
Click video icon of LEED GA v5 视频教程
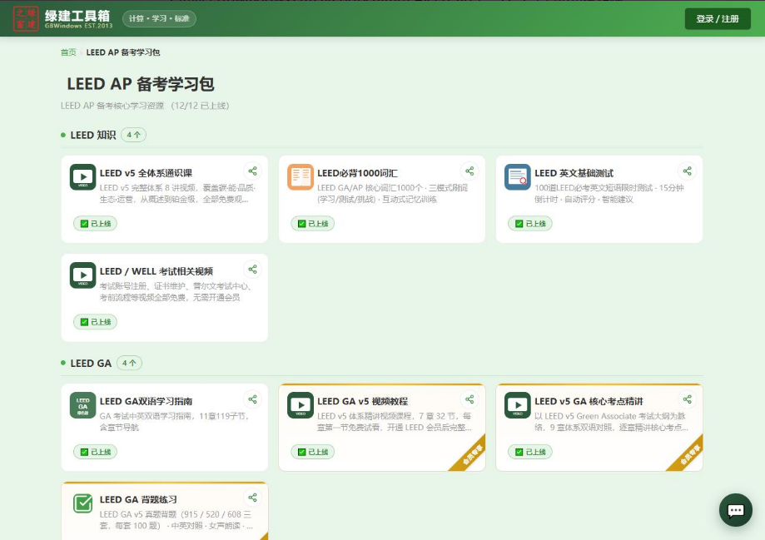(x=300, y=405)
